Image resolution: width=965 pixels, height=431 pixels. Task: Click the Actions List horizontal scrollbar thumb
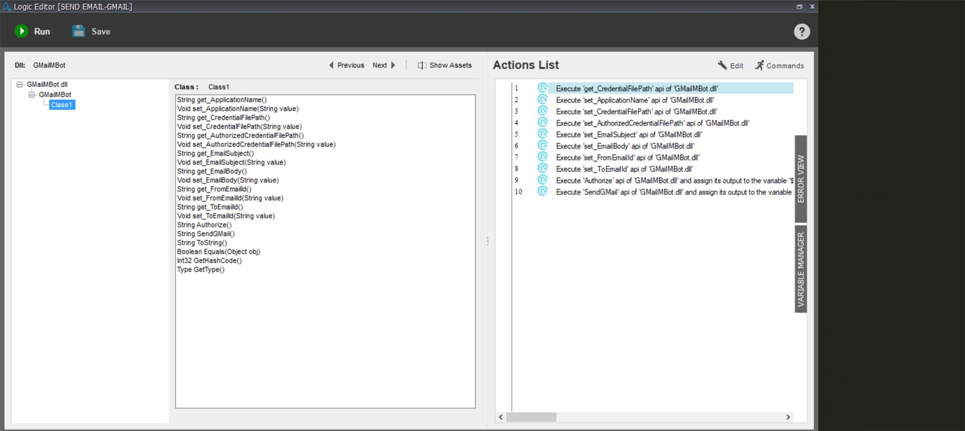tap(531, 417)
